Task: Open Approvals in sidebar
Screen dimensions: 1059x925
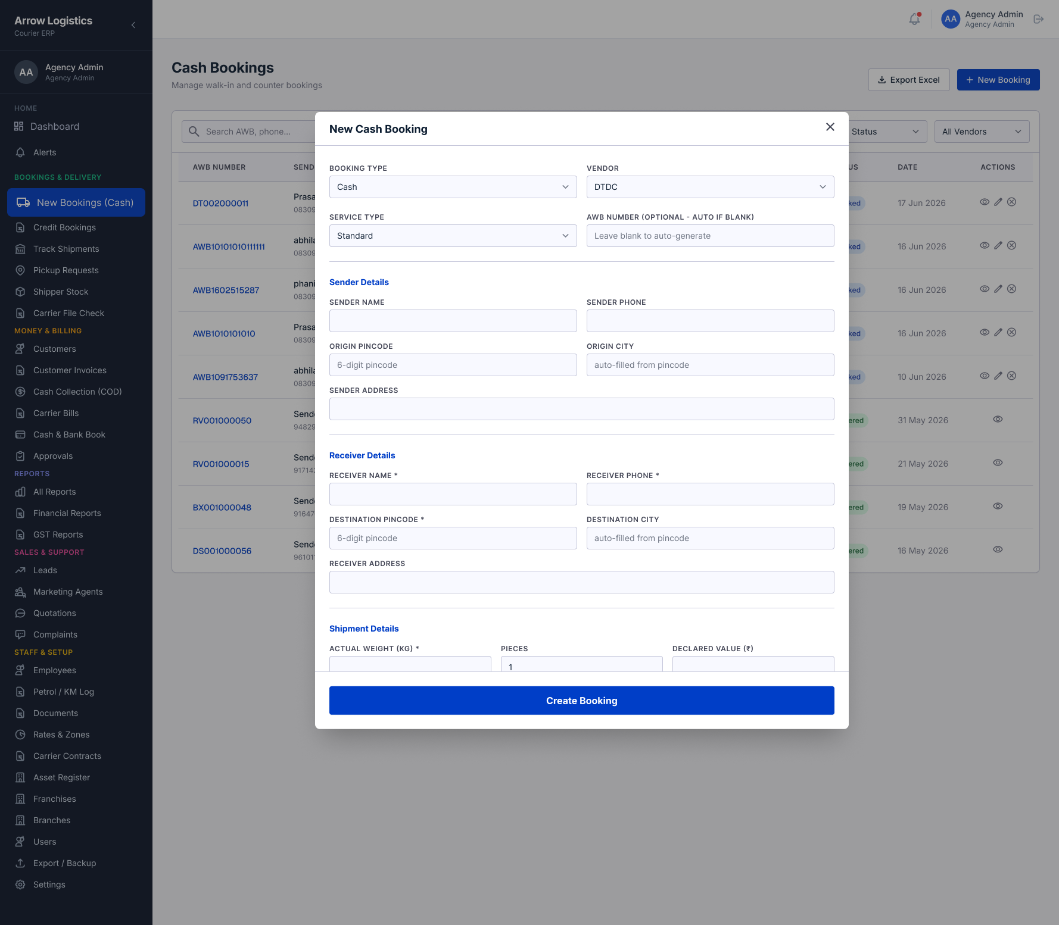Action: (76, 456)
